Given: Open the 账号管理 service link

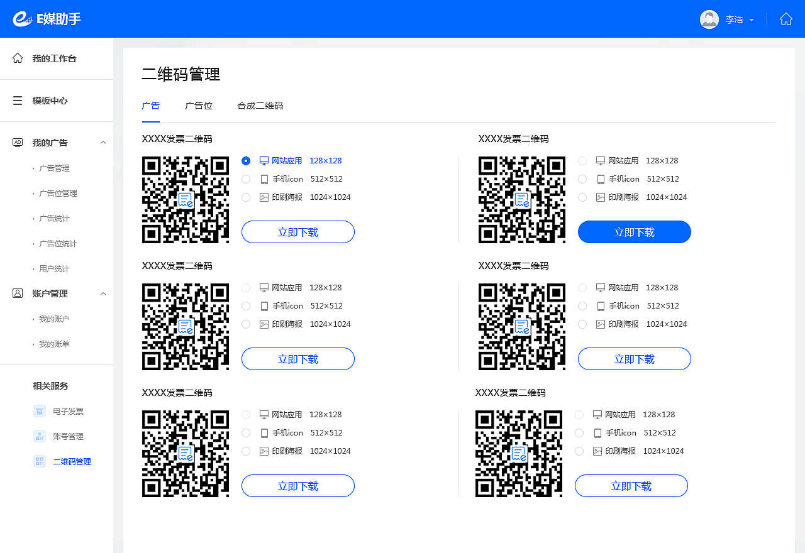Looking at the screenshot, I should pyautogui.click(x=68, y=436).
